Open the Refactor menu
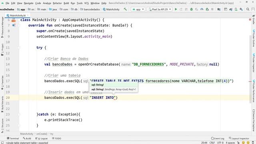Viewport: 256px width, 144px height. (x=57, y=3)
